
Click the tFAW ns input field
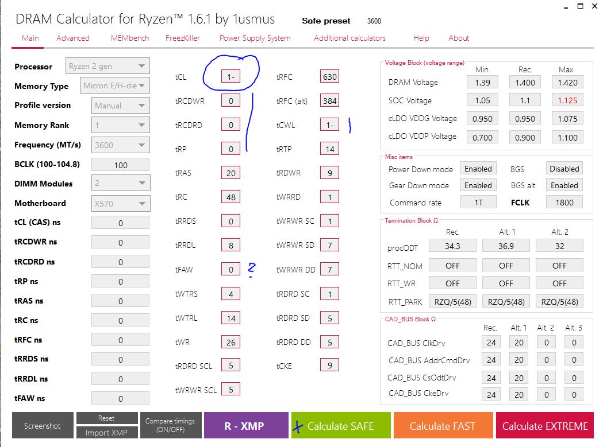click(x=120, y=398)
